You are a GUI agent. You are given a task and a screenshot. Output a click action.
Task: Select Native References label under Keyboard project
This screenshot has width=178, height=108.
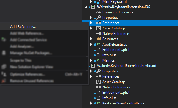[x=116, y=87]
